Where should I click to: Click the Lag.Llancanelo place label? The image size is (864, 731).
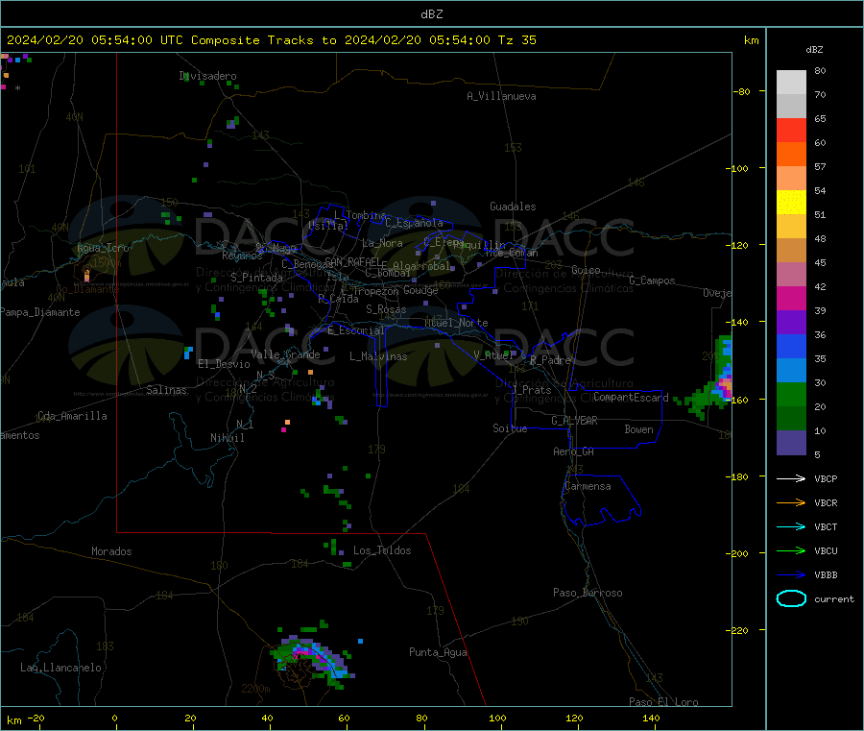point(60,668)
